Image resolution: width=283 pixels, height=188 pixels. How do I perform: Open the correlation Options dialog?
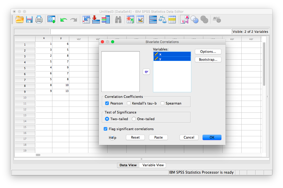(x=208, y=51)
